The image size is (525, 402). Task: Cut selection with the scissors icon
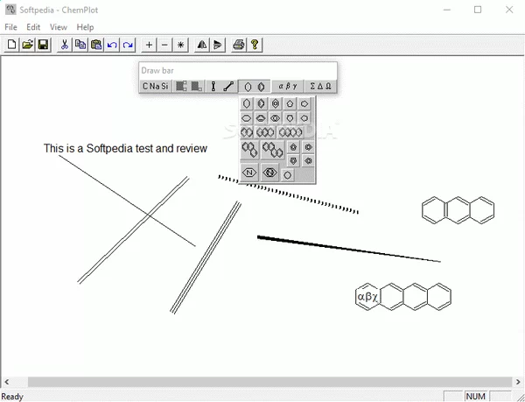tap(65, 44)
